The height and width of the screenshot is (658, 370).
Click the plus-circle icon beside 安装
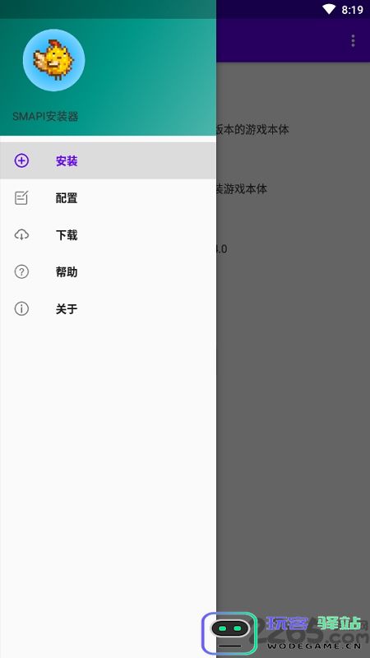pyautogui.click(x=21, y=160)
